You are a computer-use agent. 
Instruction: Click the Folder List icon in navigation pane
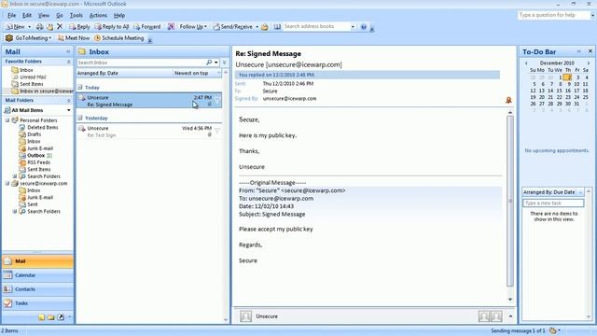tap(51, 317)
